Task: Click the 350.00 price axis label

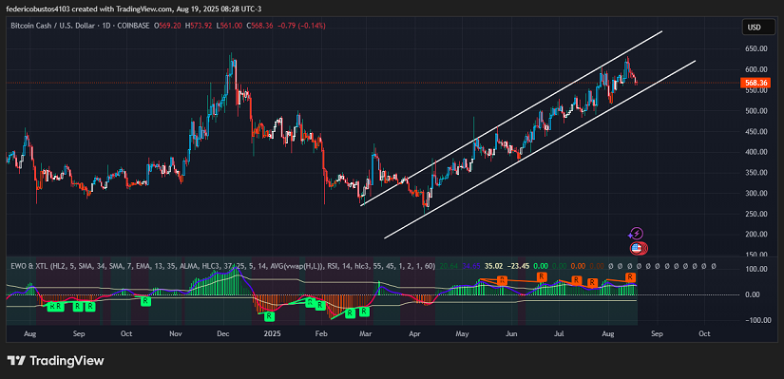Action: tap(757, 173)
